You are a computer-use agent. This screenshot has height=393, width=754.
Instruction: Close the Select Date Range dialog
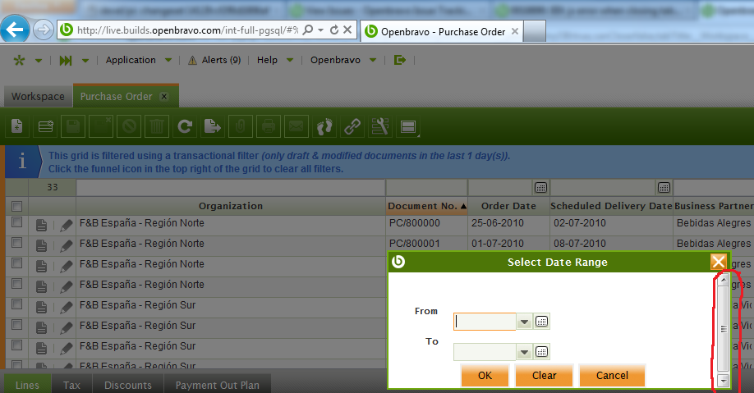tap(719, 262)
